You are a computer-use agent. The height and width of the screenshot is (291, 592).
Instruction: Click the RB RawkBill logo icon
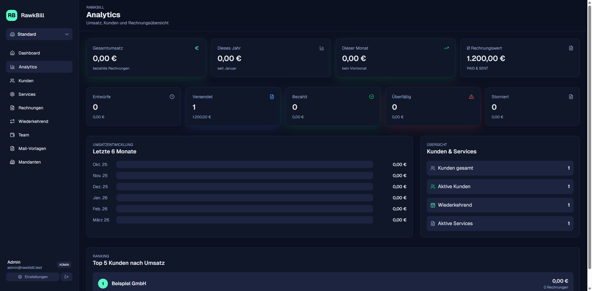[12, 15]
